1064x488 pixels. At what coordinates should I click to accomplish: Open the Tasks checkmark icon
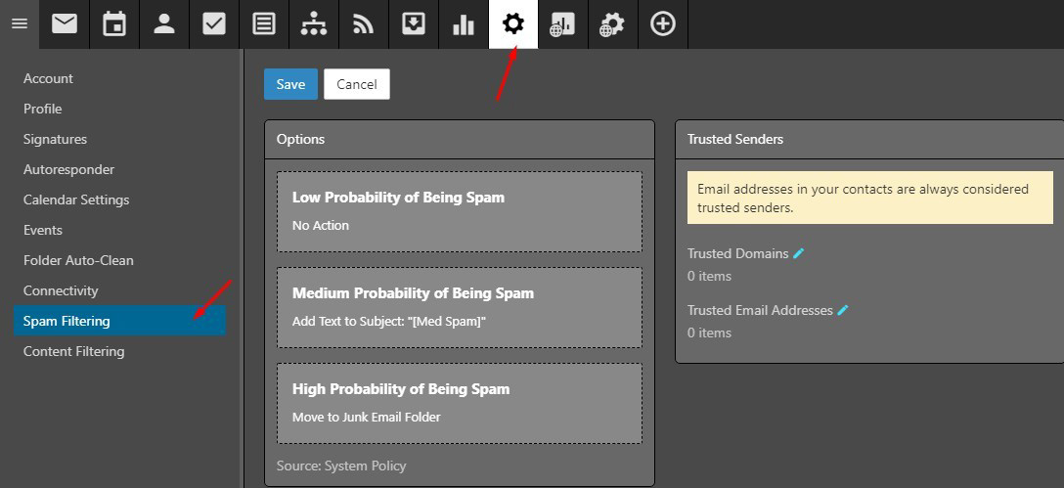click(x=214, y=24)
